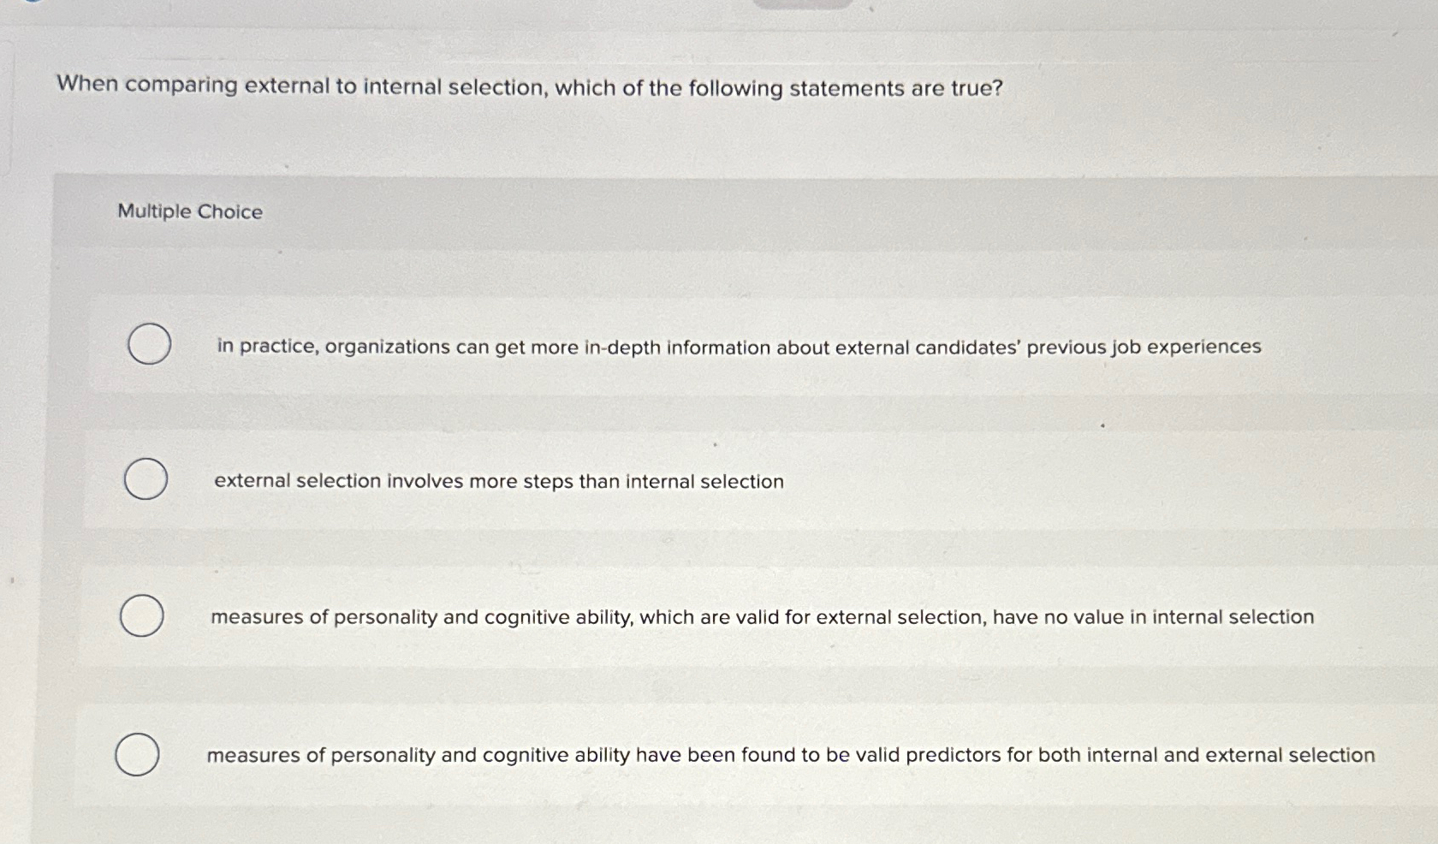Choose the answer claiming measures have no value internally
1438x844 pixels.
[761, 615]
